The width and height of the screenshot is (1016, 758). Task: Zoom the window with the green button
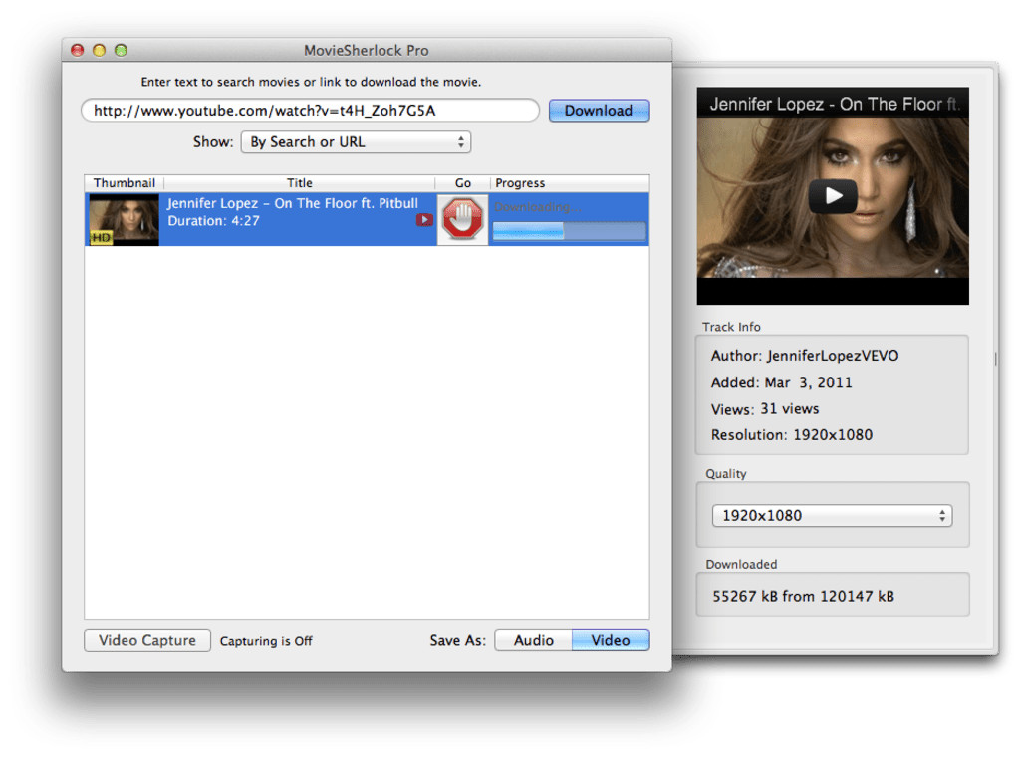(x=122, y=50)
